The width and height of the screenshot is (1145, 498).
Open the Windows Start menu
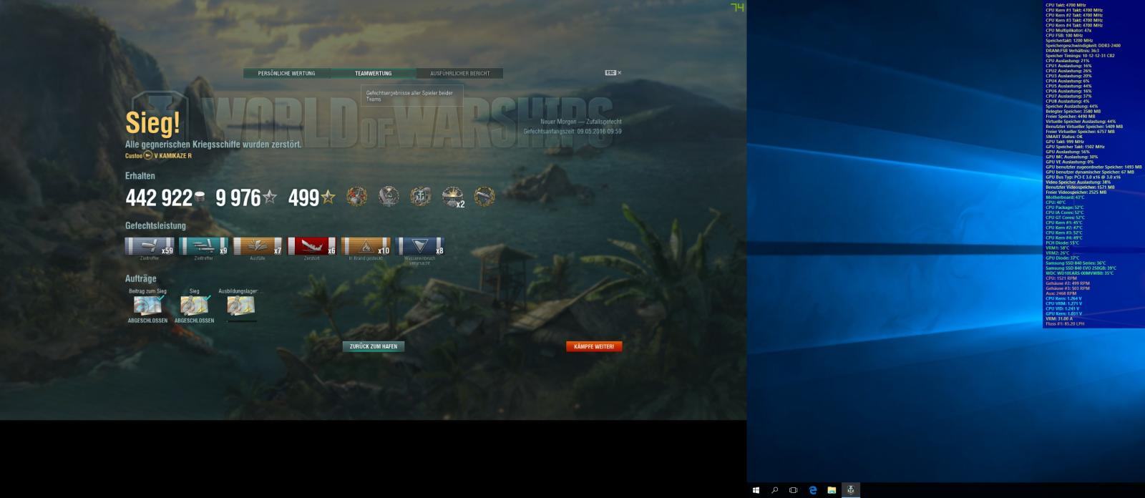756,490
